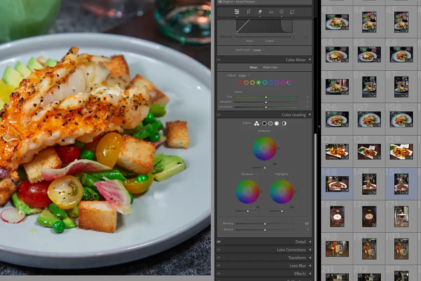Screen dimensions: 421x281
Task: Toggle the Lens Corrections panel eye switch
Action: [x=219, y=250]
